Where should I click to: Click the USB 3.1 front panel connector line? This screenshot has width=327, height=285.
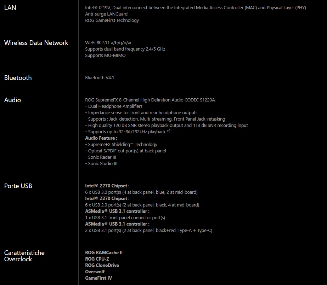pos(125,218)
